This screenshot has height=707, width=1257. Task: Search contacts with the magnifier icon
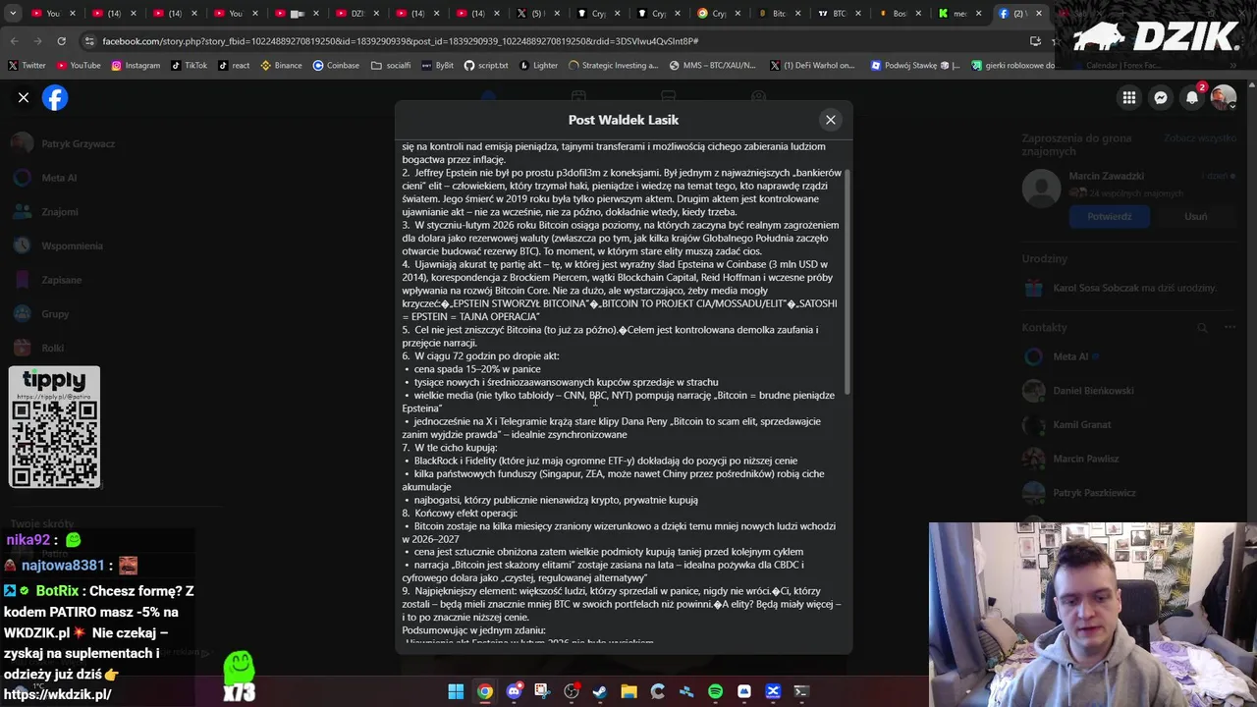pos(1202,327)
